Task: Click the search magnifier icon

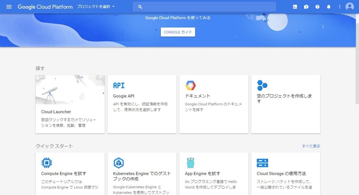Action: point(140,7)
